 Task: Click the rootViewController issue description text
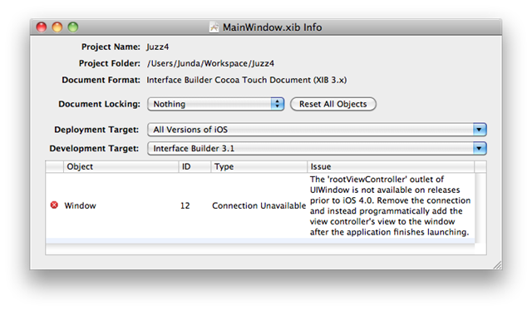point(390,205)
